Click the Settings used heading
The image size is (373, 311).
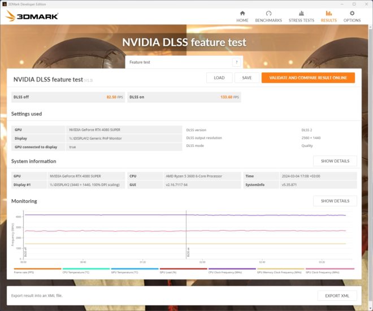tap(27, 114)
